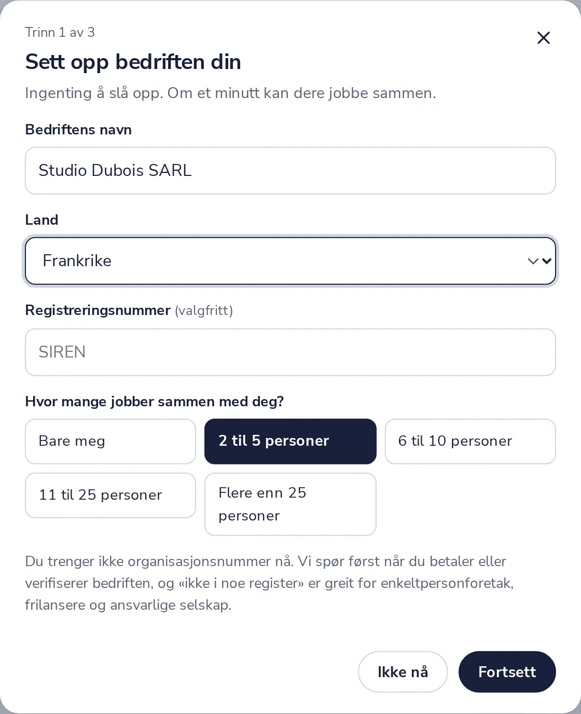Viewport: 581px width, 714px height.
Task: Click the Registreringsnummer (valgfritt) label
Action: click(x=129, y=310)
